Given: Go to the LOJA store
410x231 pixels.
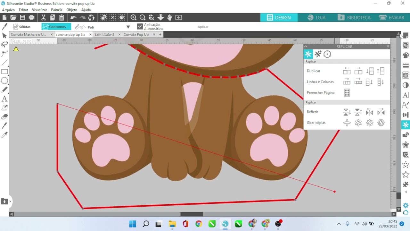Looking at the screenshot, I should (x=316, y=18).
